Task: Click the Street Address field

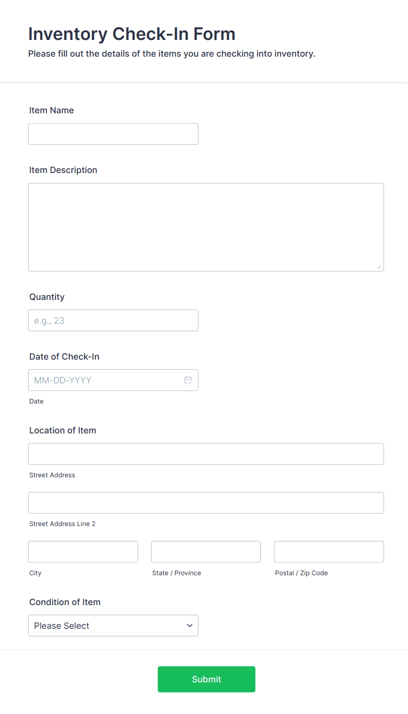Action: 206,454
